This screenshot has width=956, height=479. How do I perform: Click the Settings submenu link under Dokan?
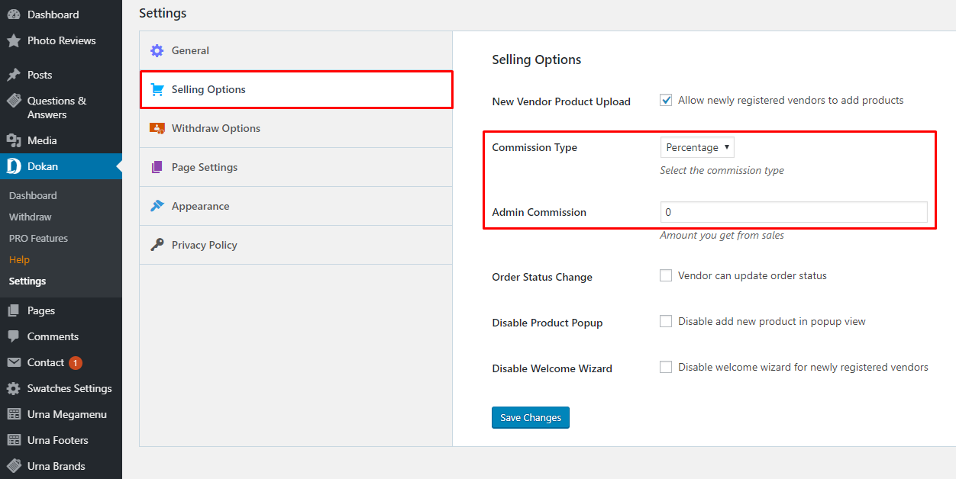click(27, 281)
